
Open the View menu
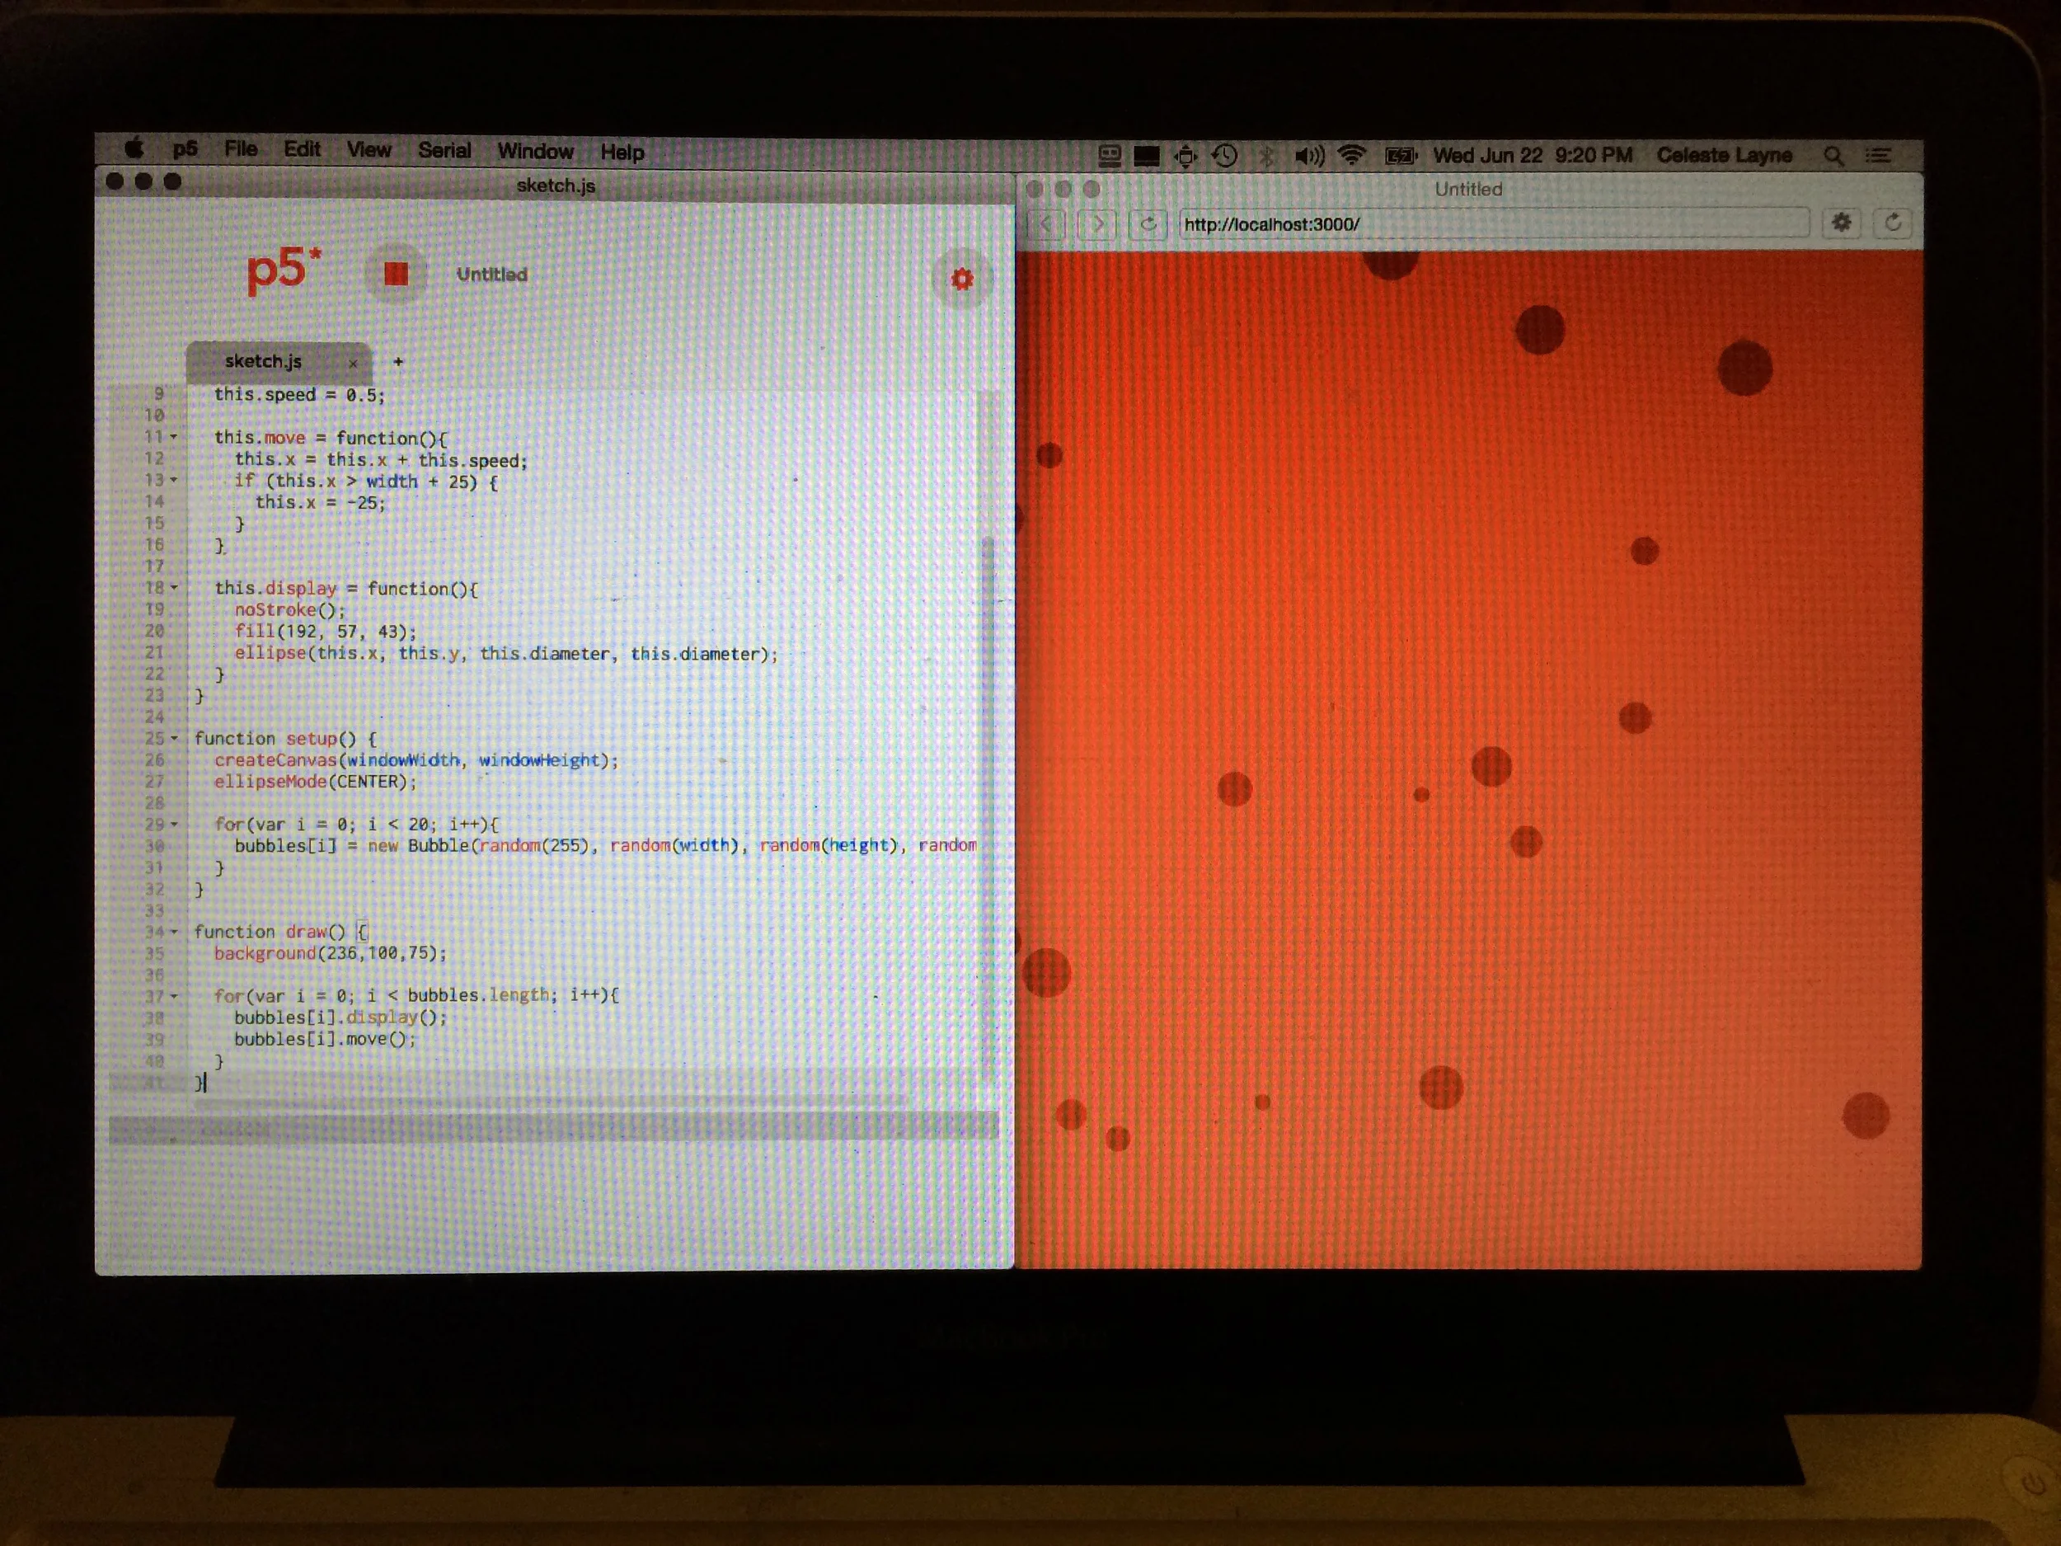[x=369, y=150]
